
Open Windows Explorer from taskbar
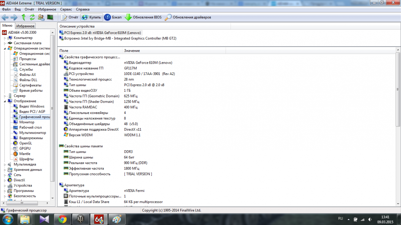click(x=26, y=219)
